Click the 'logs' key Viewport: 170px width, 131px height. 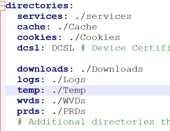(x=28, y=80)
